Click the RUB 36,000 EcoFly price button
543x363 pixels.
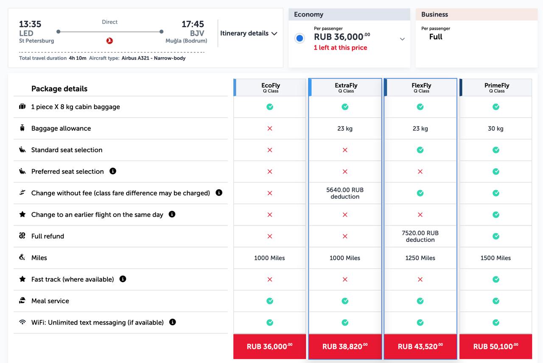[x=270, y=346]
